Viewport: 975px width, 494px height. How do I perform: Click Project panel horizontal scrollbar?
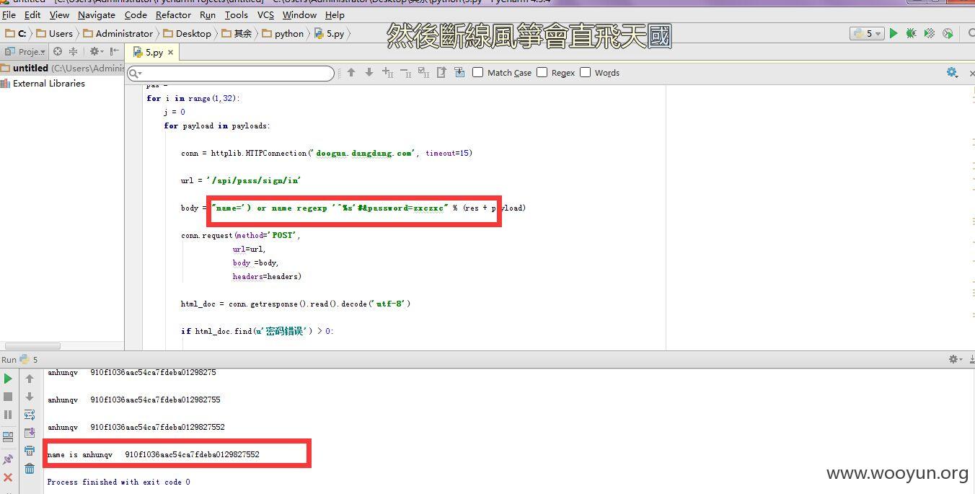coord(33,346)
